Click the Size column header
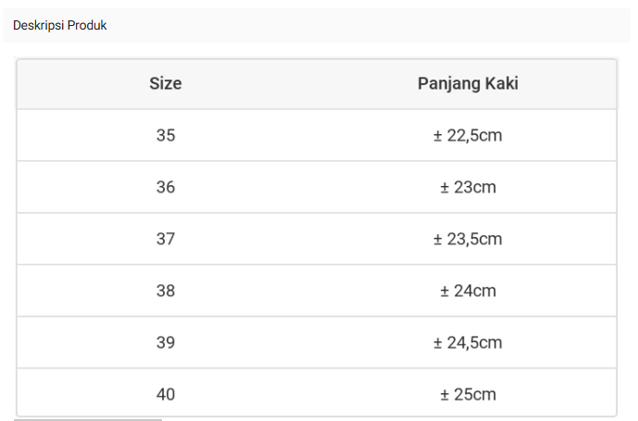The width and height of the screenshot is (638, 421). (166, 84)
